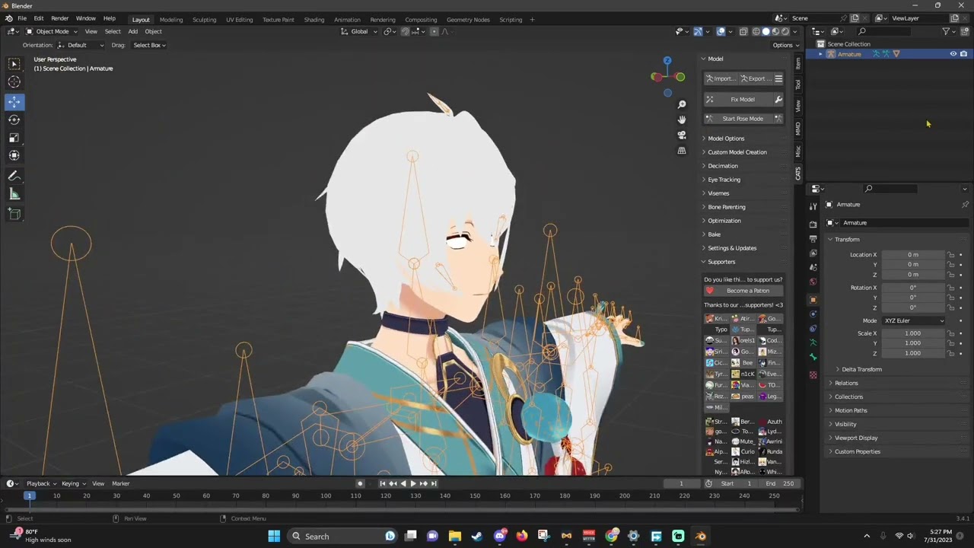Click the Export model button
Screen dimensions: 974x548
[x=754, y=78]
